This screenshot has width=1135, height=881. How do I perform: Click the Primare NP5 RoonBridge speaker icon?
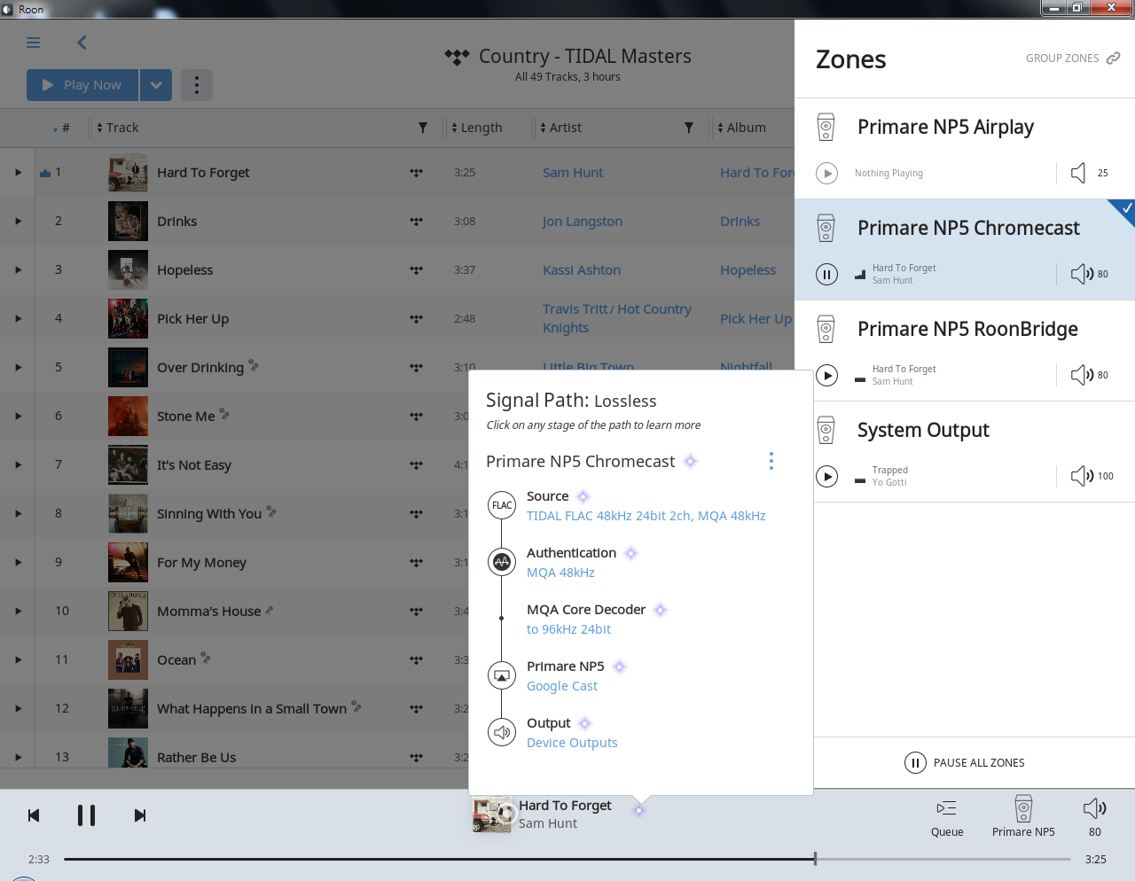[826, 329]
